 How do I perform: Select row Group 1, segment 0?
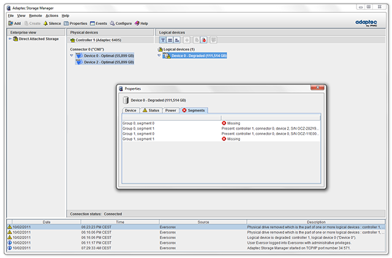[x=221, y=134]
